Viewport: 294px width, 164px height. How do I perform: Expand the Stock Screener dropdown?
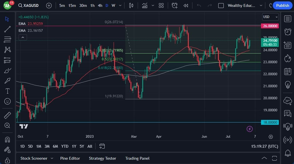click(x=52, y=158)
